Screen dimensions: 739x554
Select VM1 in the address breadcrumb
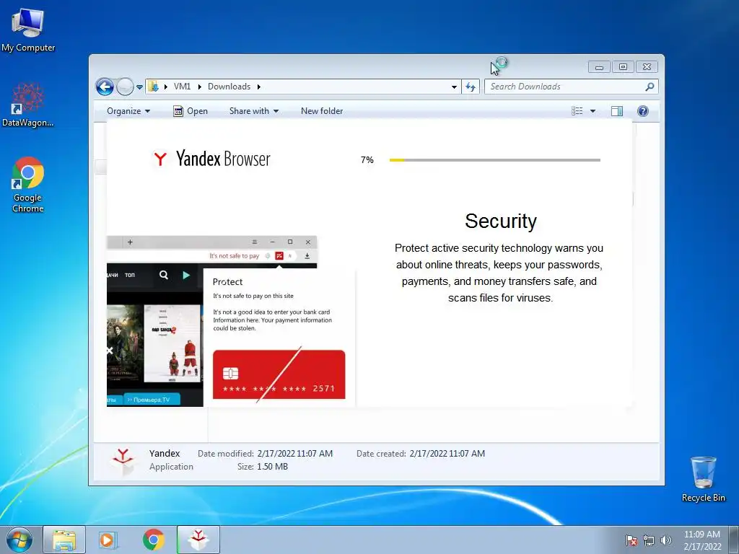[182, 87]
